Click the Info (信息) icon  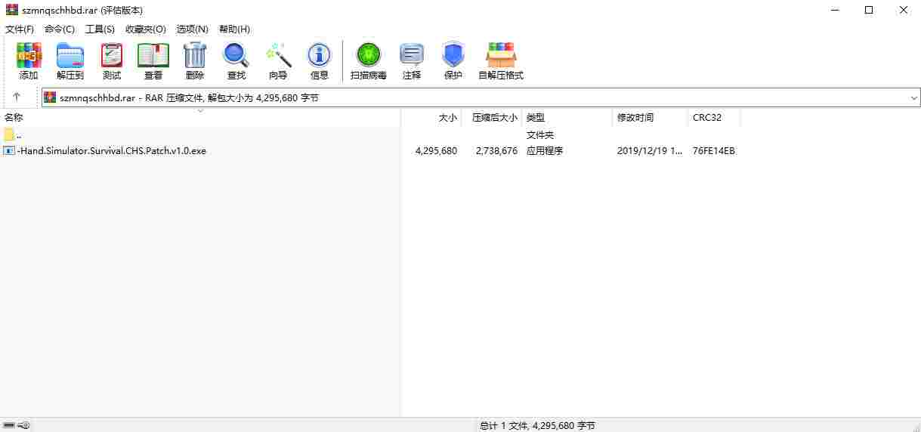(320, 61)
